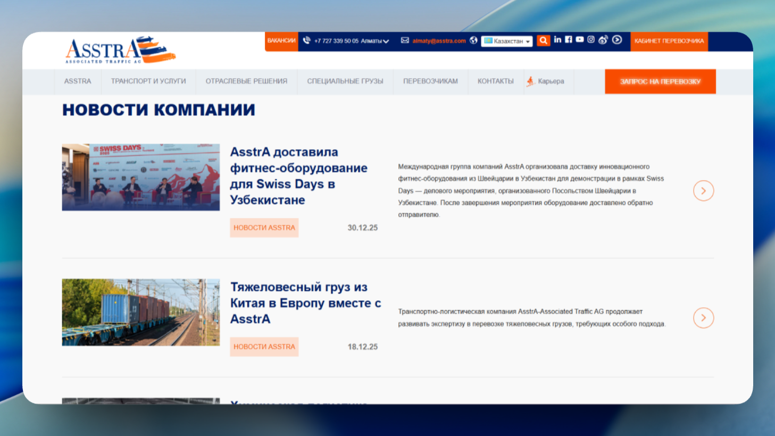
Task: Click the date 18.12.25
Action: [x=363, y=347]
